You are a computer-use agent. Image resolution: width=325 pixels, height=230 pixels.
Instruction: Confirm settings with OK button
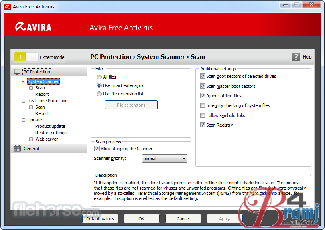coord(142,219)
